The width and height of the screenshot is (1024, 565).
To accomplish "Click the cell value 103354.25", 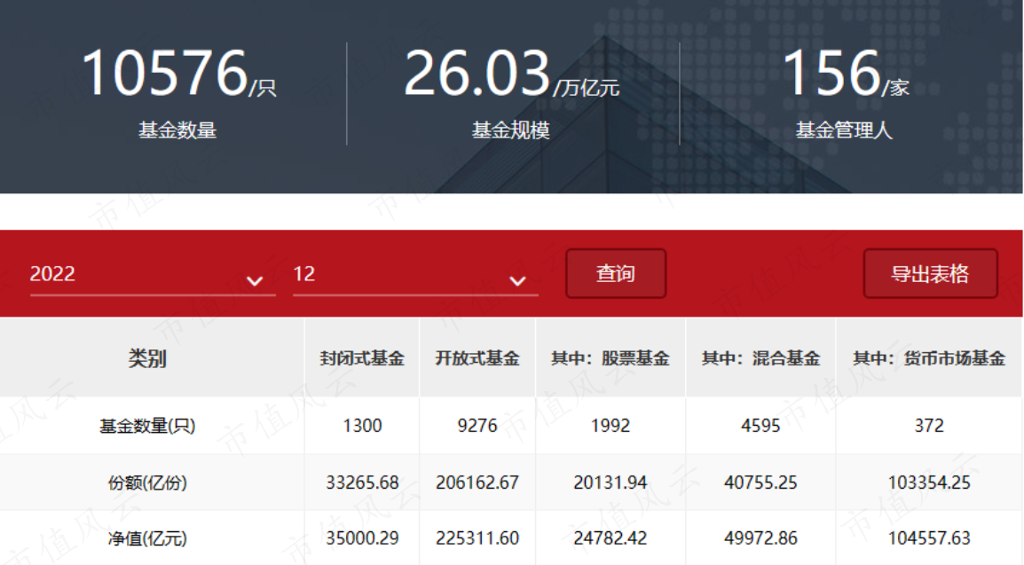I will pyautogui.click(x=929, y=483).
